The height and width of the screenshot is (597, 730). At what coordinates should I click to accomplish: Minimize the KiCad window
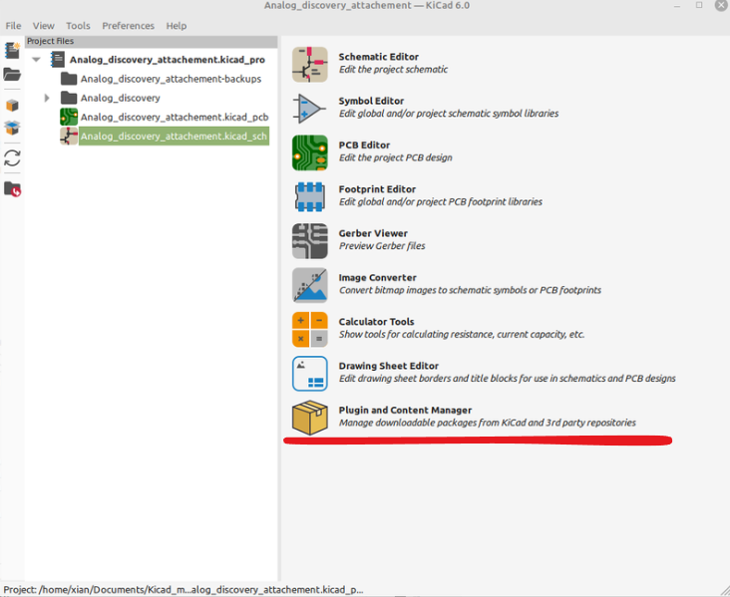[677, 6]
